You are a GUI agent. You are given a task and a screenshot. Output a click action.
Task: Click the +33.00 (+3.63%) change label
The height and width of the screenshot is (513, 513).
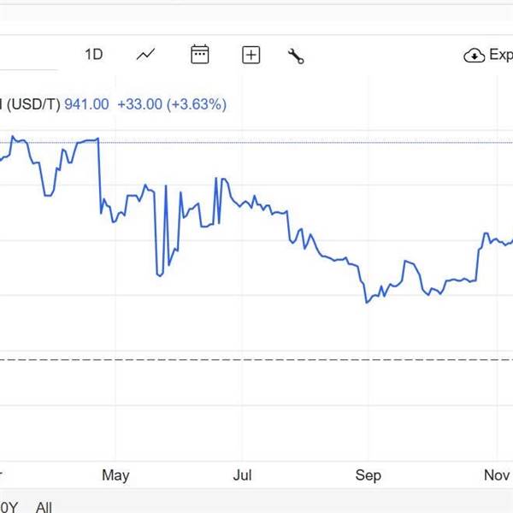pyautogui.click(x=171, y=104)
